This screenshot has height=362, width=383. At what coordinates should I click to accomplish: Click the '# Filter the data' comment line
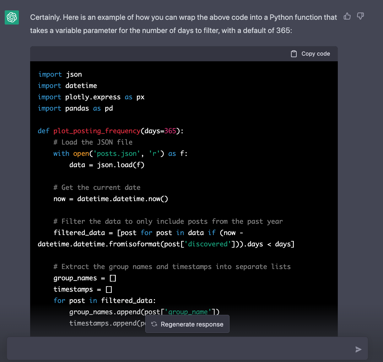[x=168, y=222]
